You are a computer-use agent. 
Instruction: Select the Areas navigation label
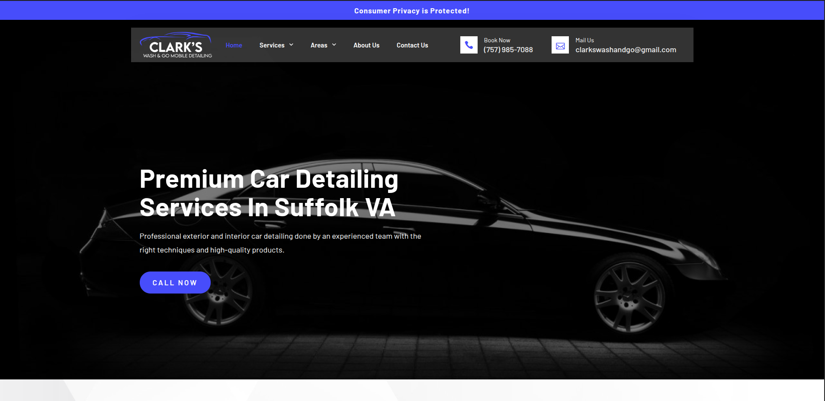pos(319,45)
